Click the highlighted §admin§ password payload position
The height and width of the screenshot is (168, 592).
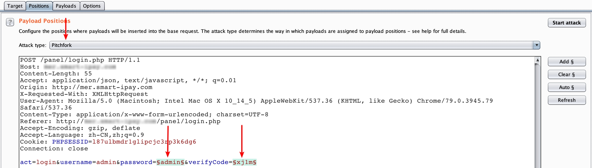(170, 162)
